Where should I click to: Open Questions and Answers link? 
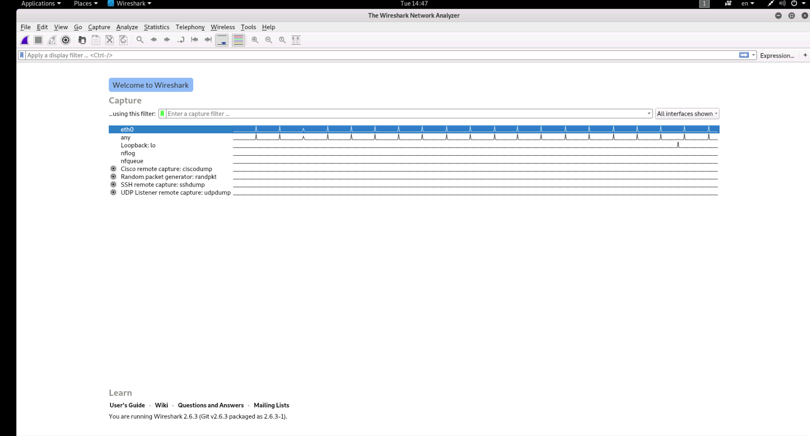(x=211, y=405)
